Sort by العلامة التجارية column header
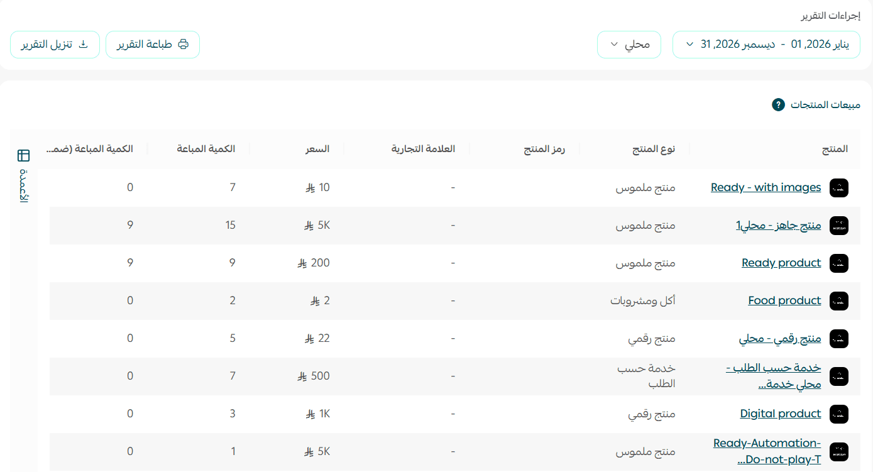The image size is (873, 472). click(423, 149)
